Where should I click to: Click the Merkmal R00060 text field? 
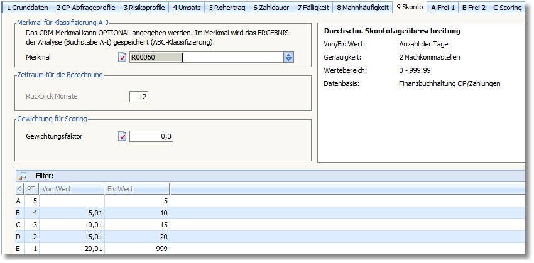click(205, 58)
